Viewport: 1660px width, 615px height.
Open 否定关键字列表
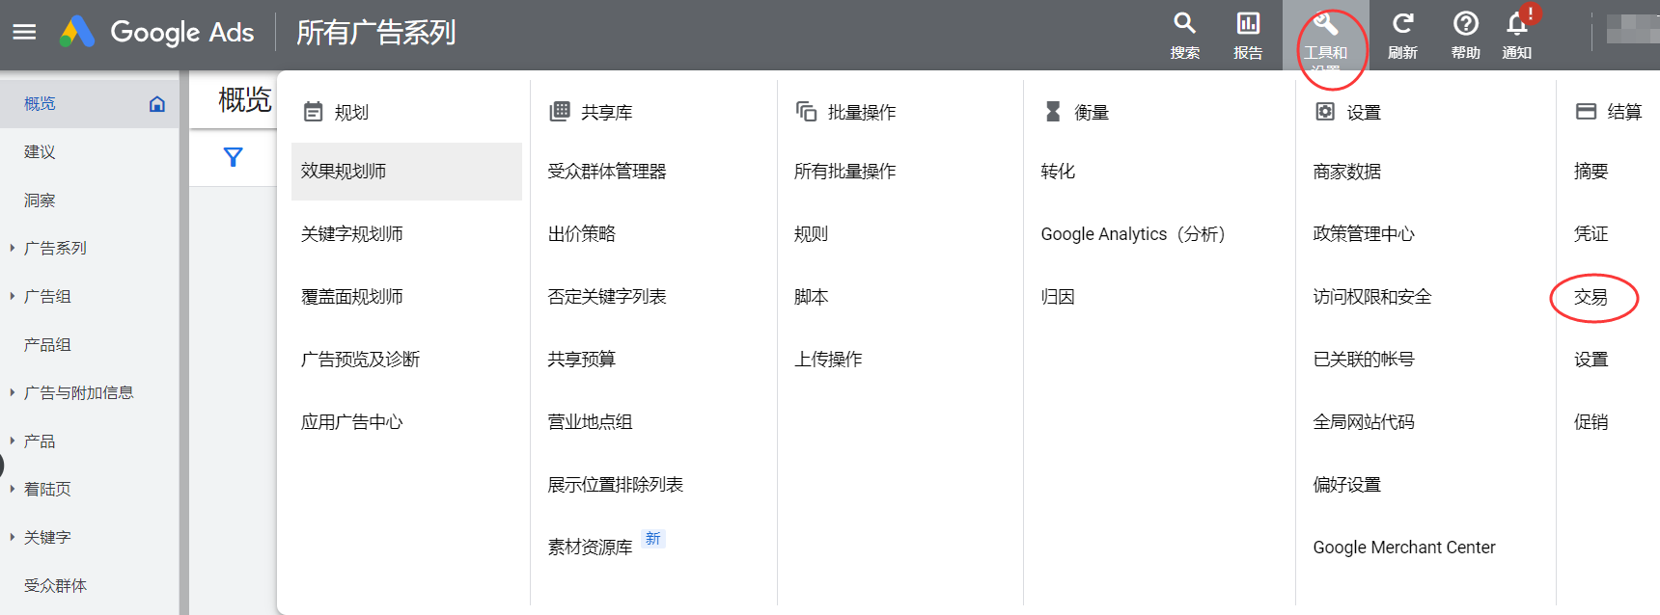[x=607, y=297]
